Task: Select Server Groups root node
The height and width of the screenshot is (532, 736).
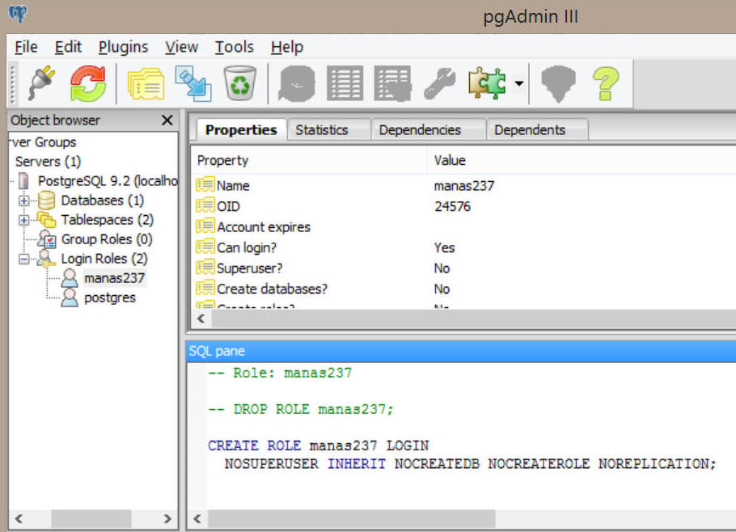Action: (x=42, y=142)
